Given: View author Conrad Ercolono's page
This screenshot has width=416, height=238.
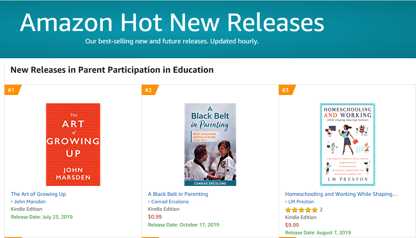Looking at the screenshot, I should [x=170, y=202].
